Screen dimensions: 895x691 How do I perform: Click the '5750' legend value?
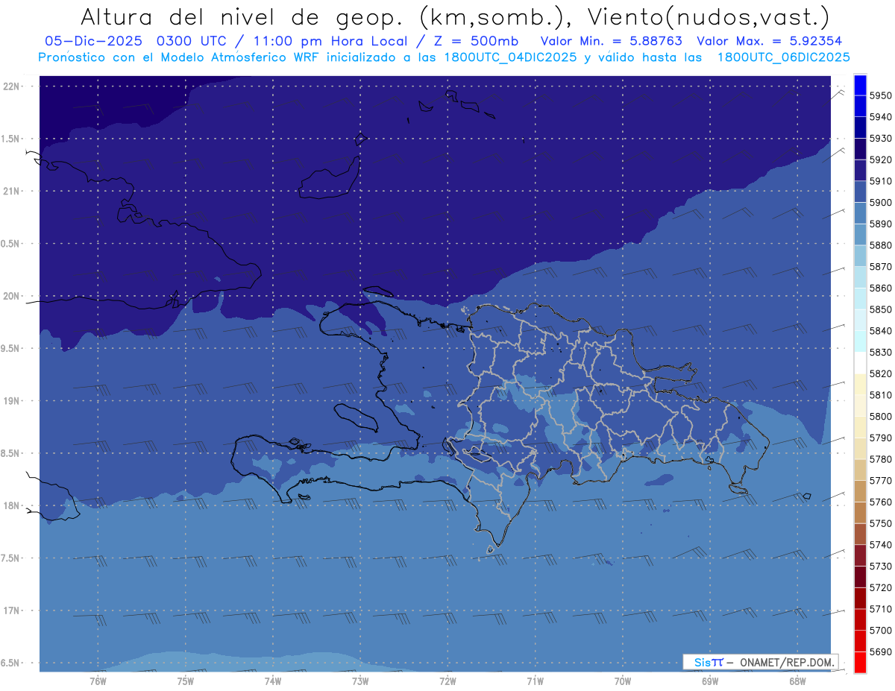point(881,523)
